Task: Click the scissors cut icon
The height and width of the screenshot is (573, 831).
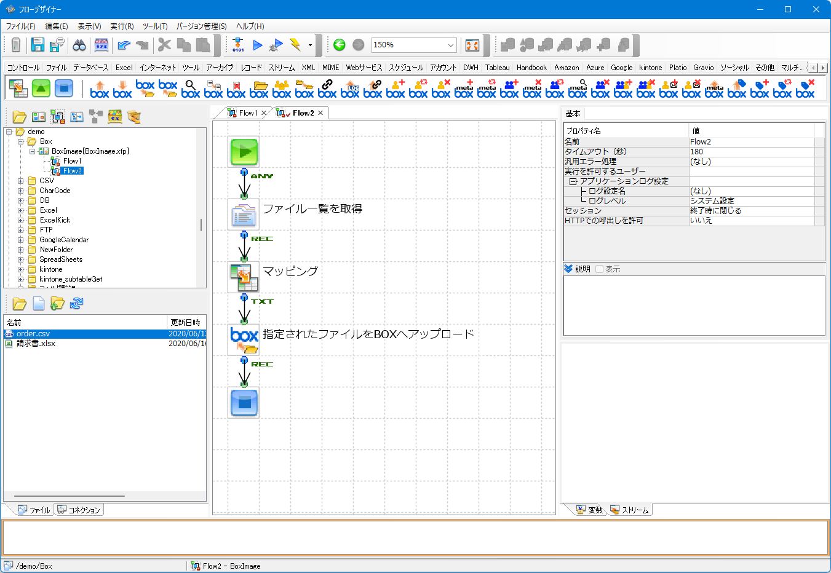Action: click(164, 45)
